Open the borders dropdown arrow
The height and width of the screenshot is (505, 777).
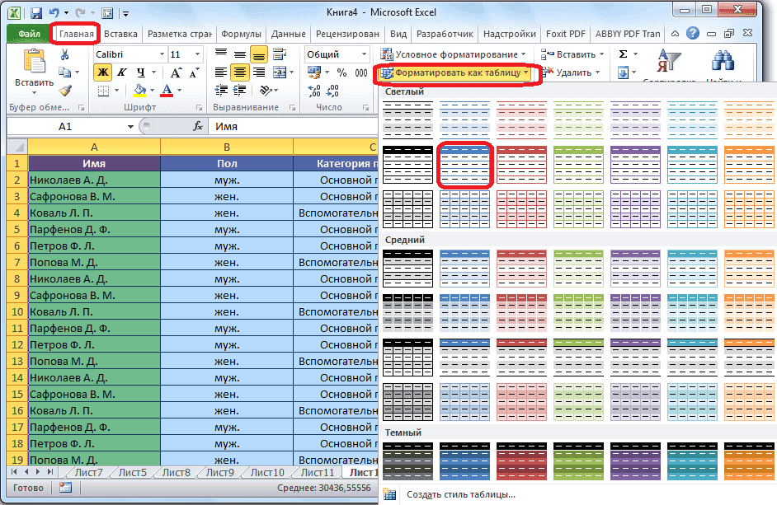115,89
